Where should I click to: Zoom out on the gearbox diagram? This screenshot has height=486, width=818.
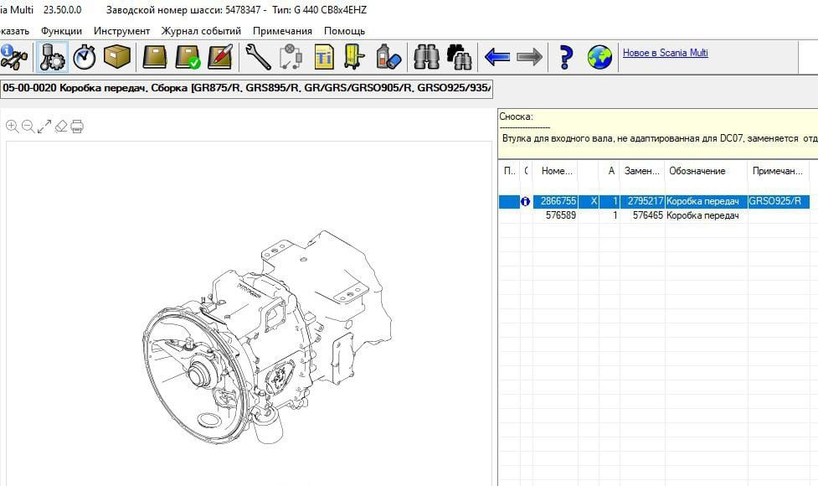coord(28,127)
